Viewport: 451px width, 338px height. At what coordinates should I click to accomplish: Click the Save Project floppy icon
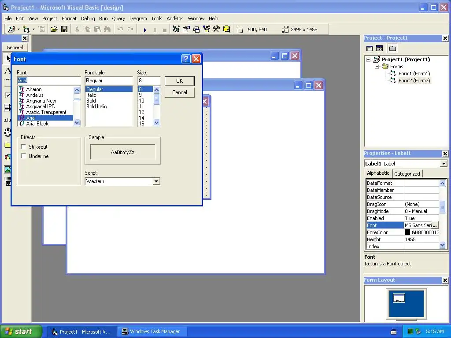click(64, 29)
